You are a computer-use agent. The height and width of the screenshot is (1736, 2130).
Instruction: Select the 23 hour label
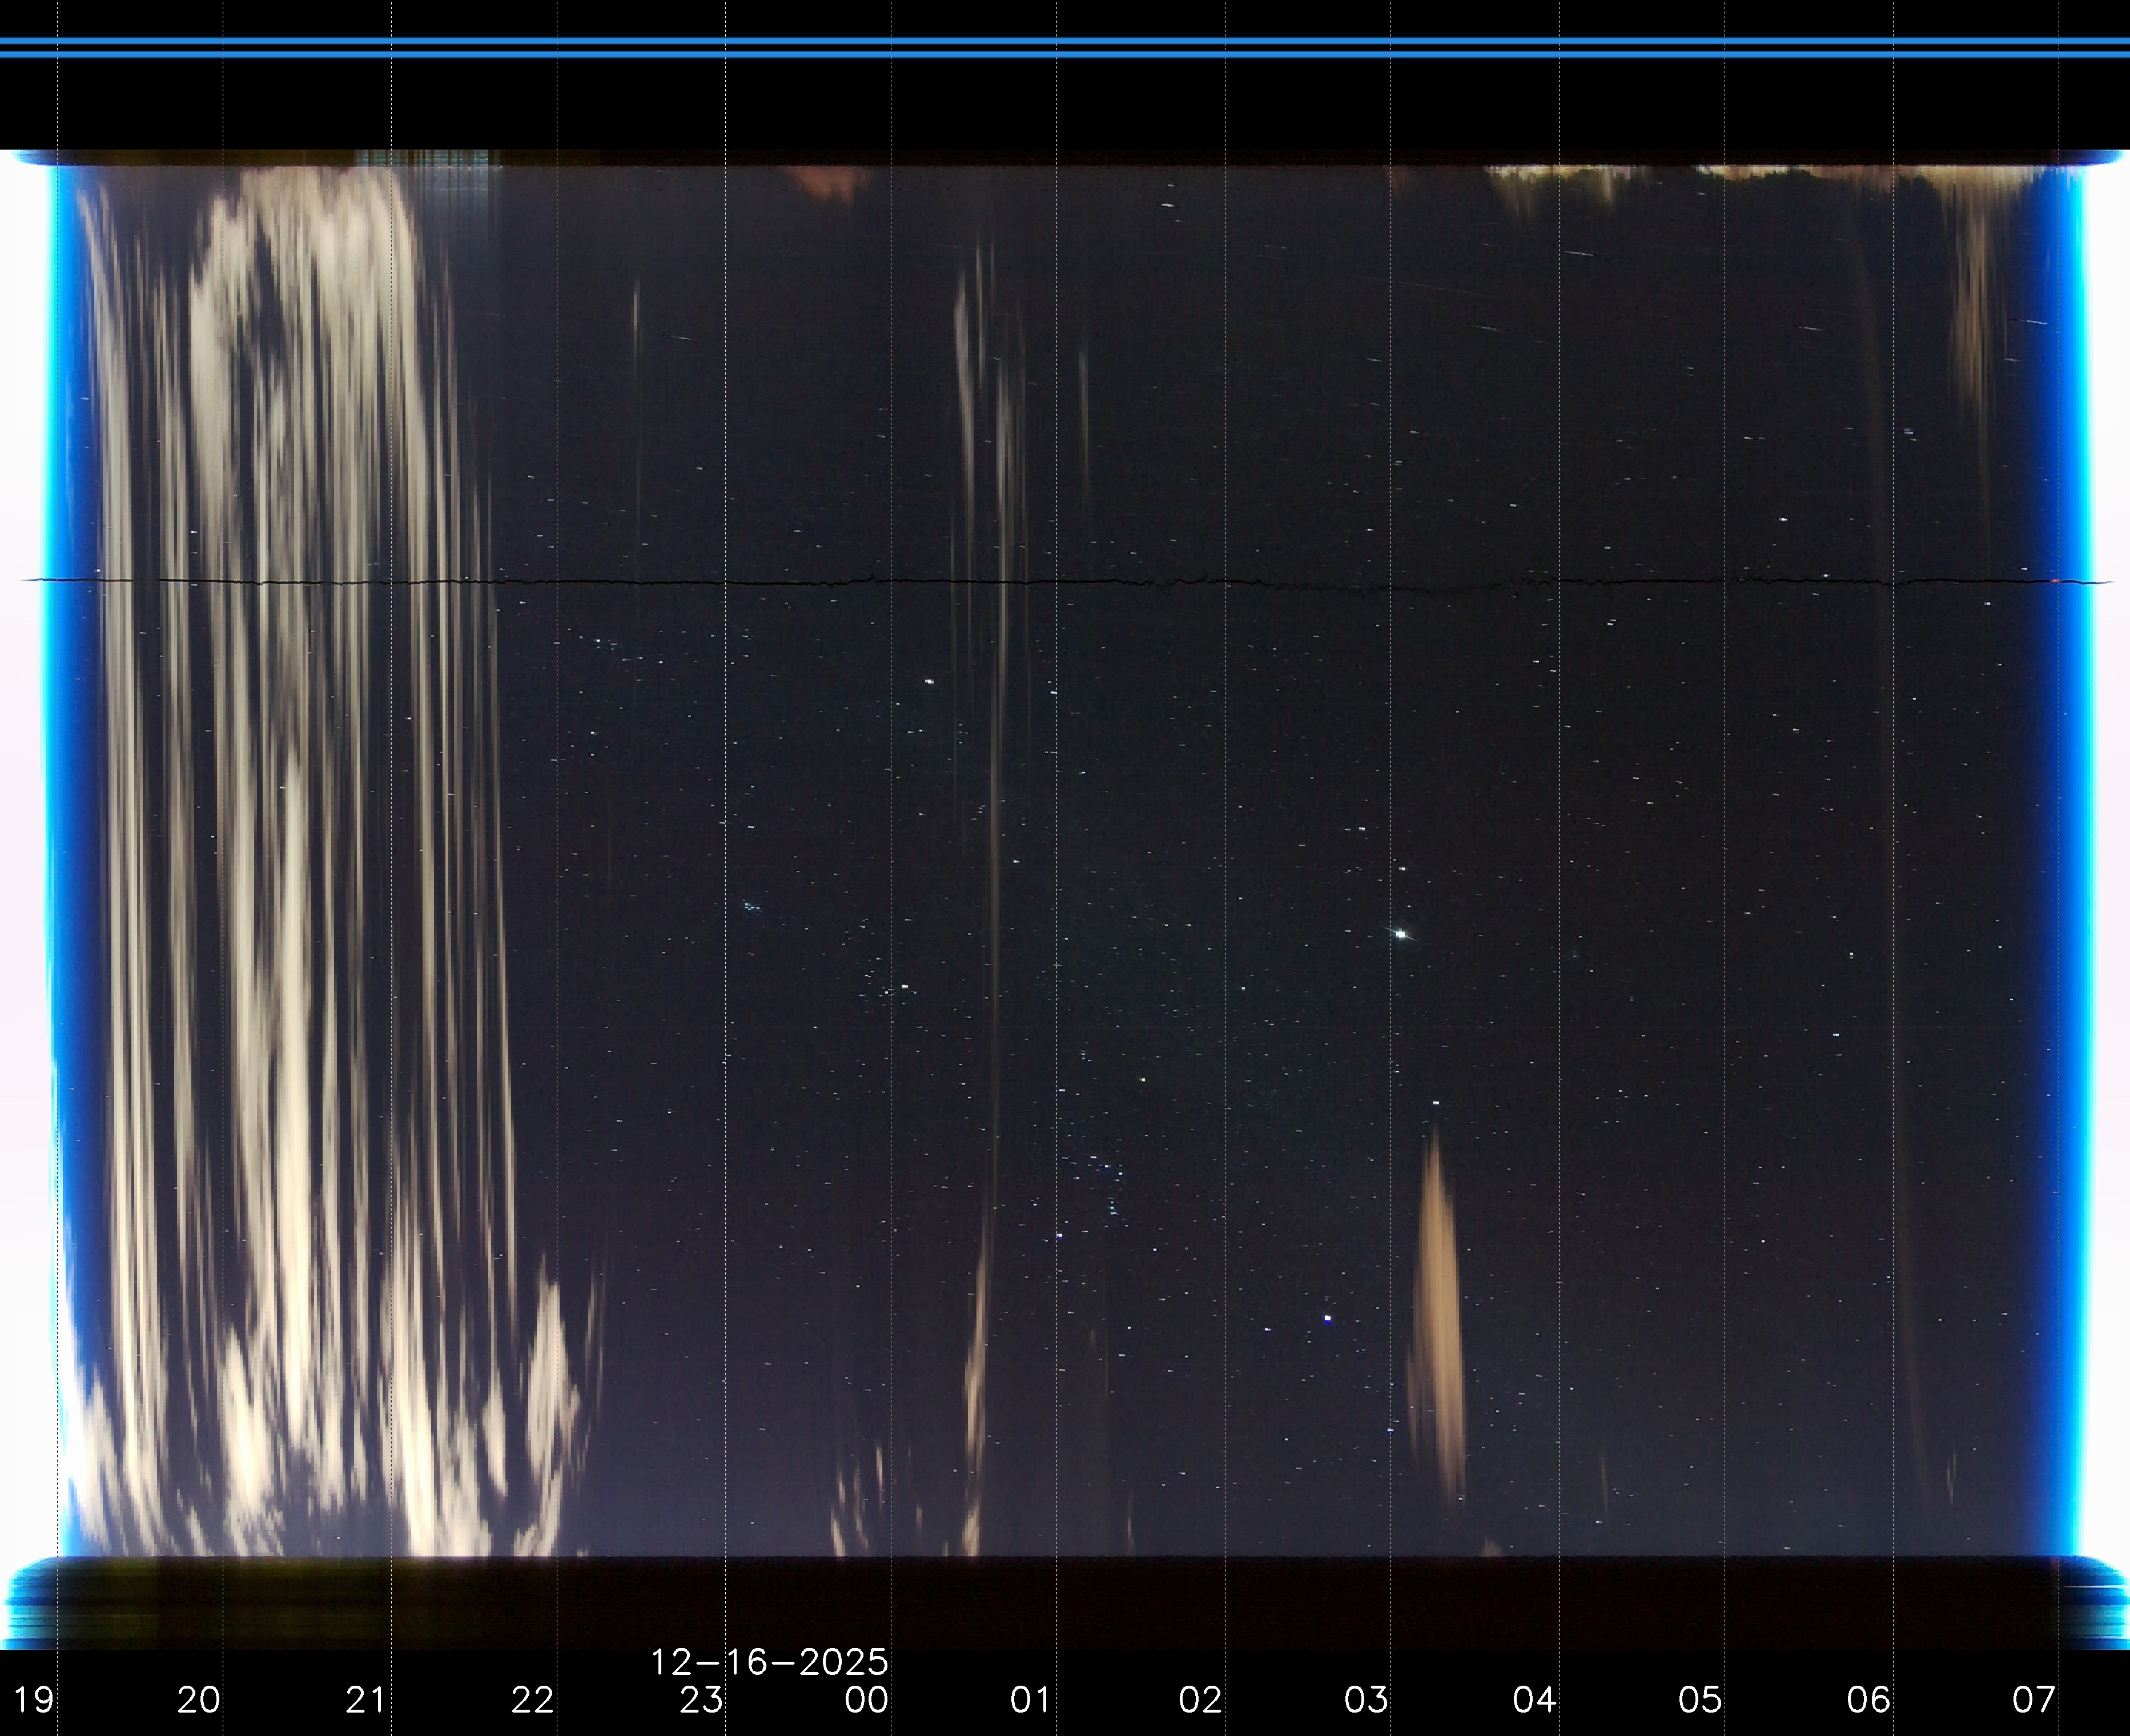[x=700, y=1699]
